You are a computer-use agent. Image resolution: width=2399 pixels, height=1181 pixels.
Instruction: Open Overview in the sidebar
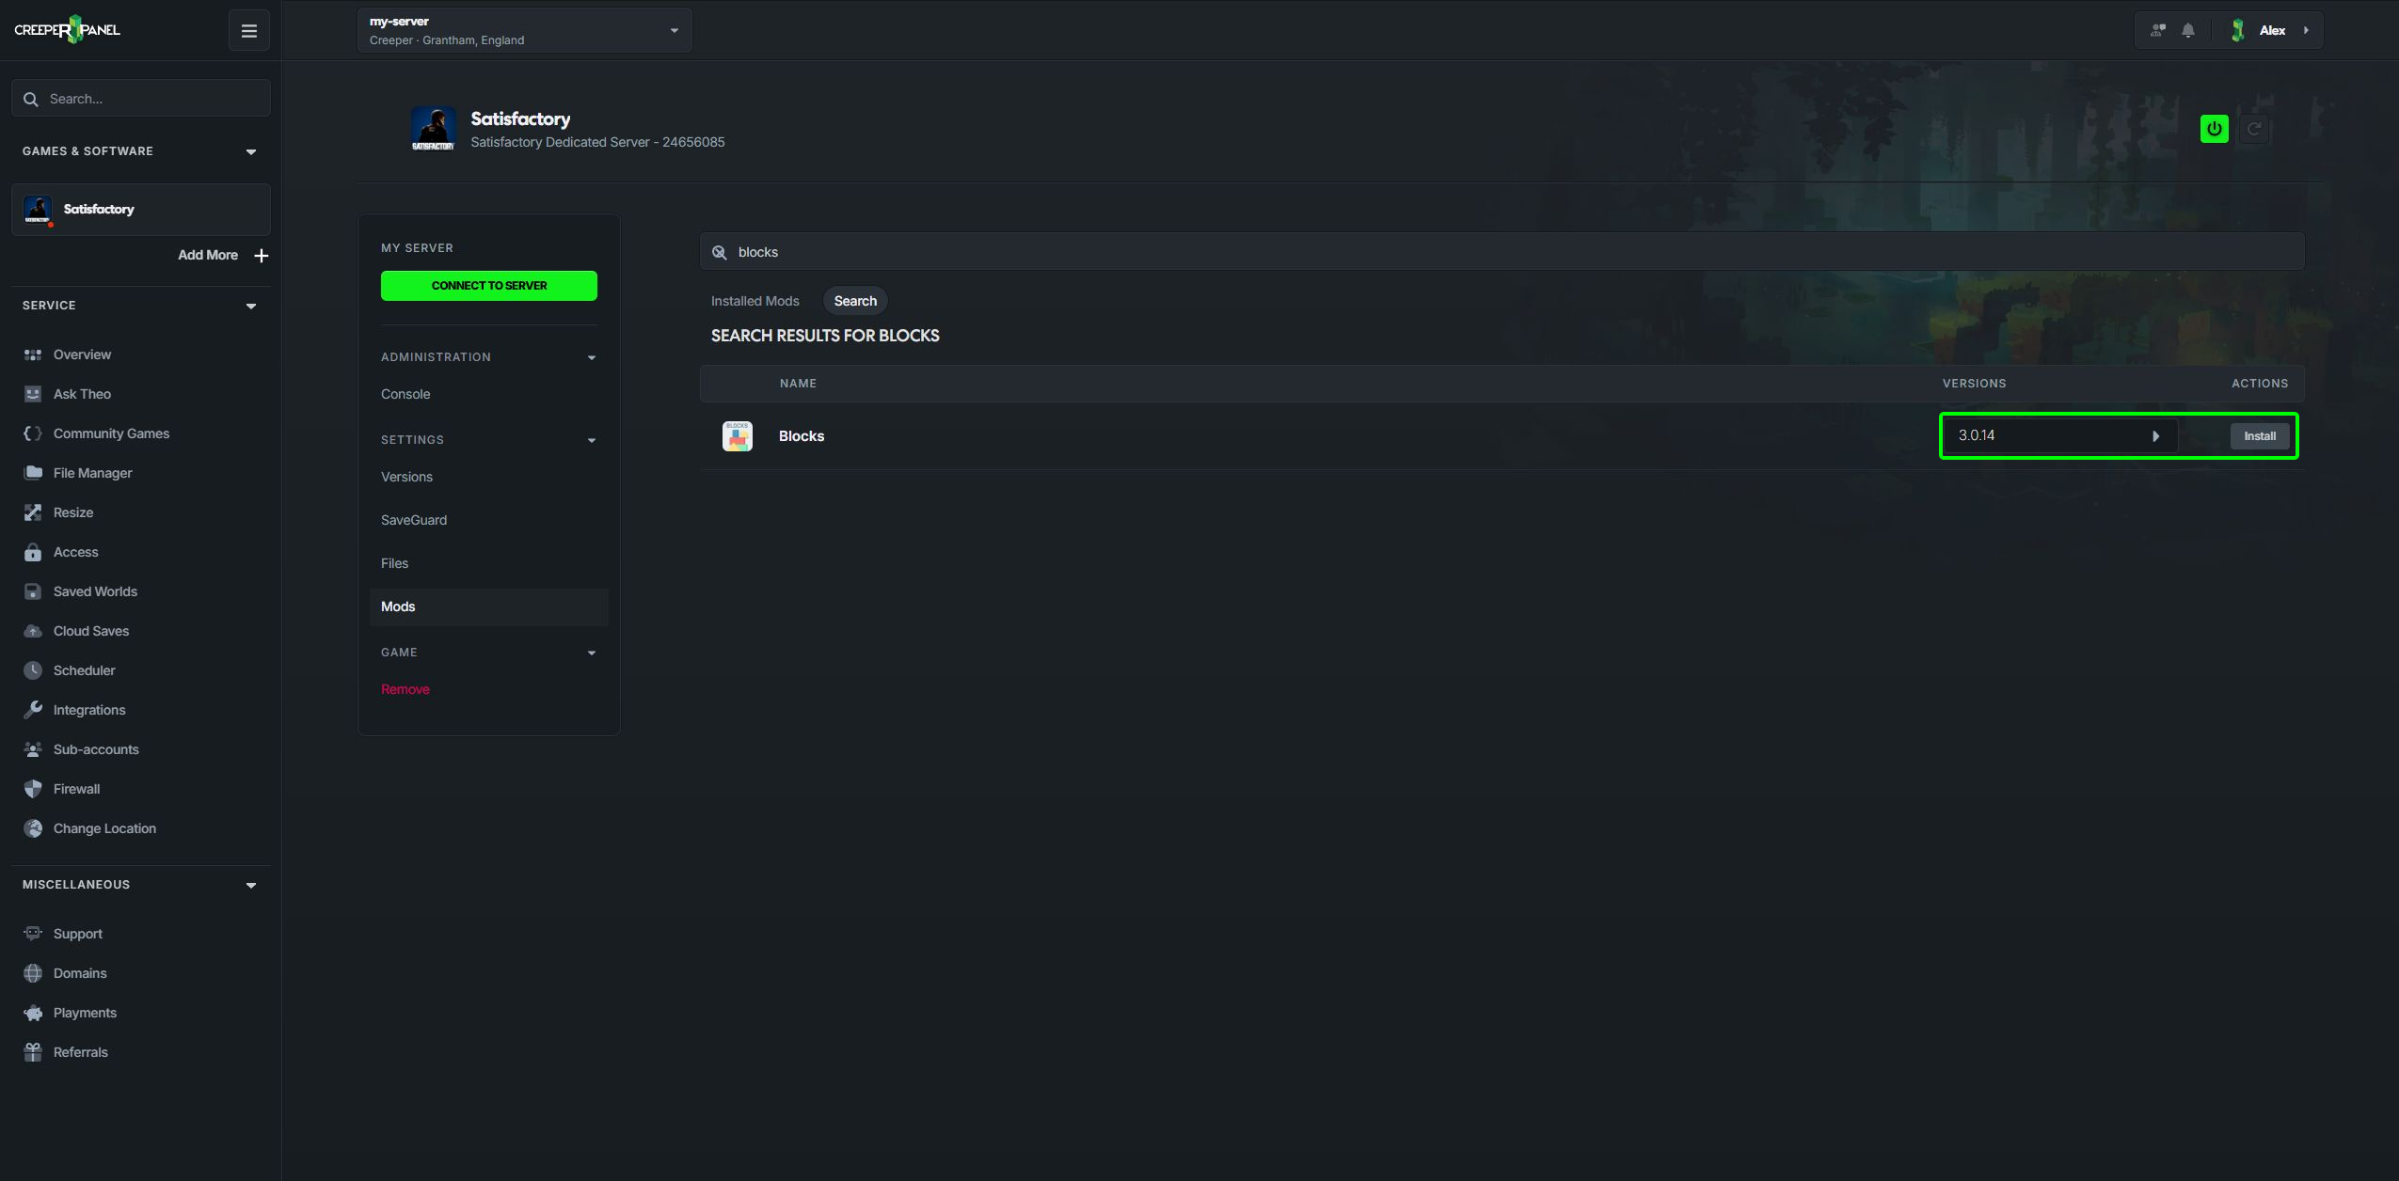point(82,354)
